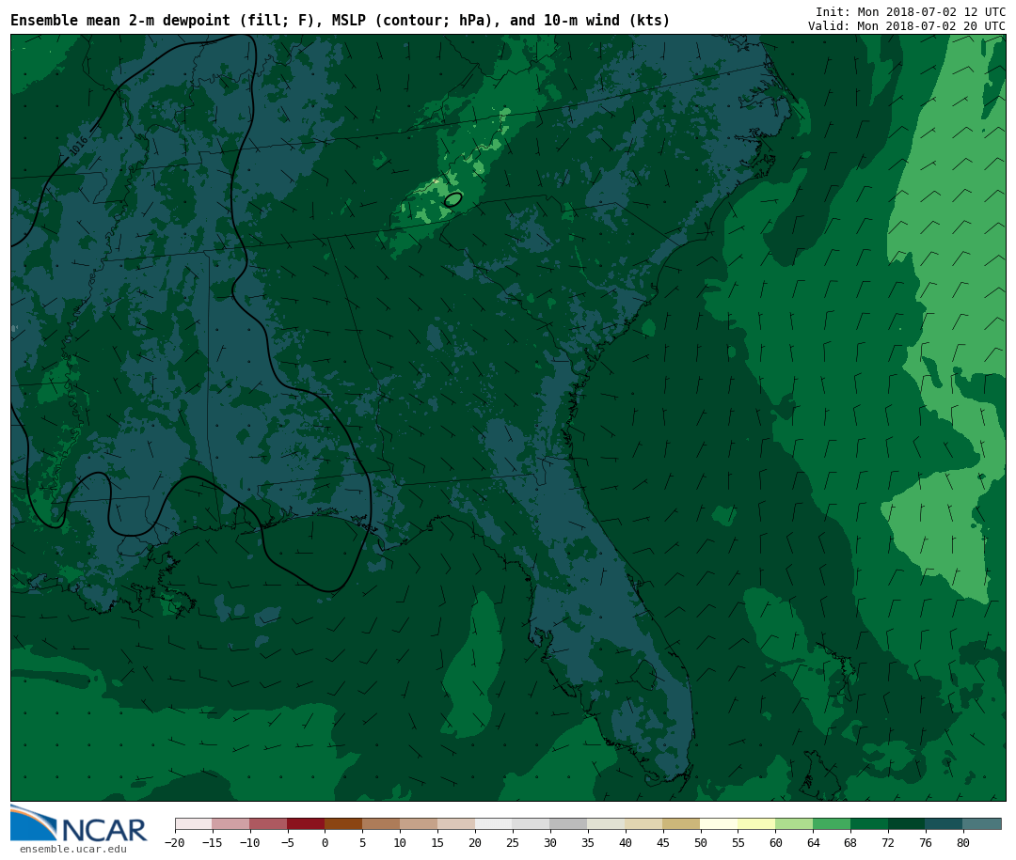Pick the slate teal swatch right of 80
The image size is (1016, 860).
point(982,824)
